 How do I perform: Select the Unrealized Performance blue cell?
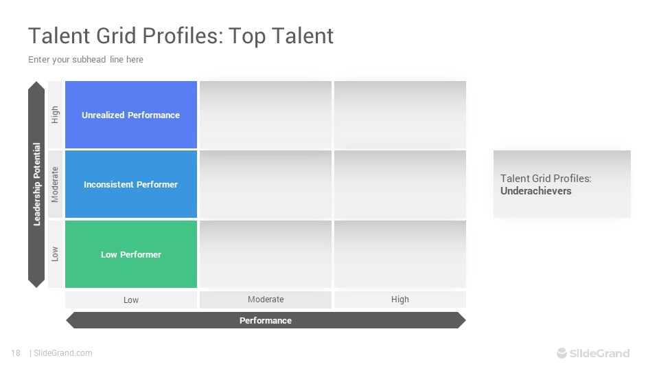click(130, 115)
